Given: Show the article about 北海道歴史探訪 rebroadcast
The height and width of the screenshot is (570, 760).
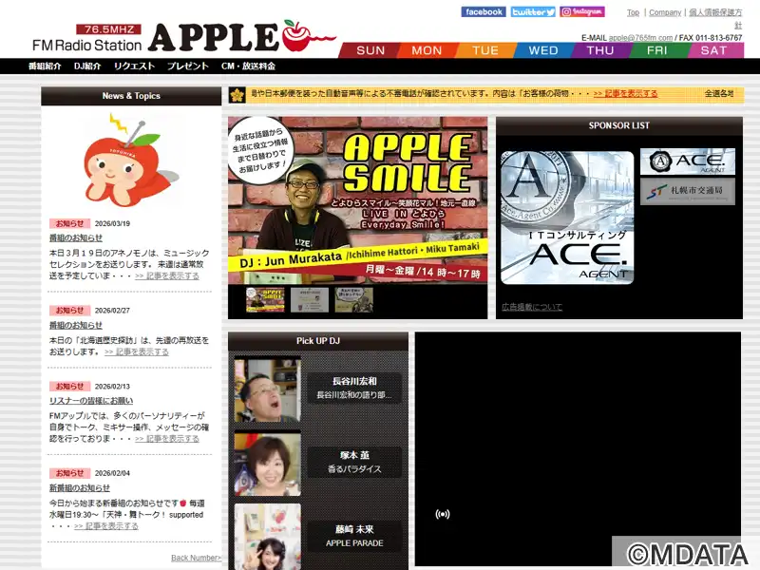Looking at the screenshot, I should pos(136,351).
